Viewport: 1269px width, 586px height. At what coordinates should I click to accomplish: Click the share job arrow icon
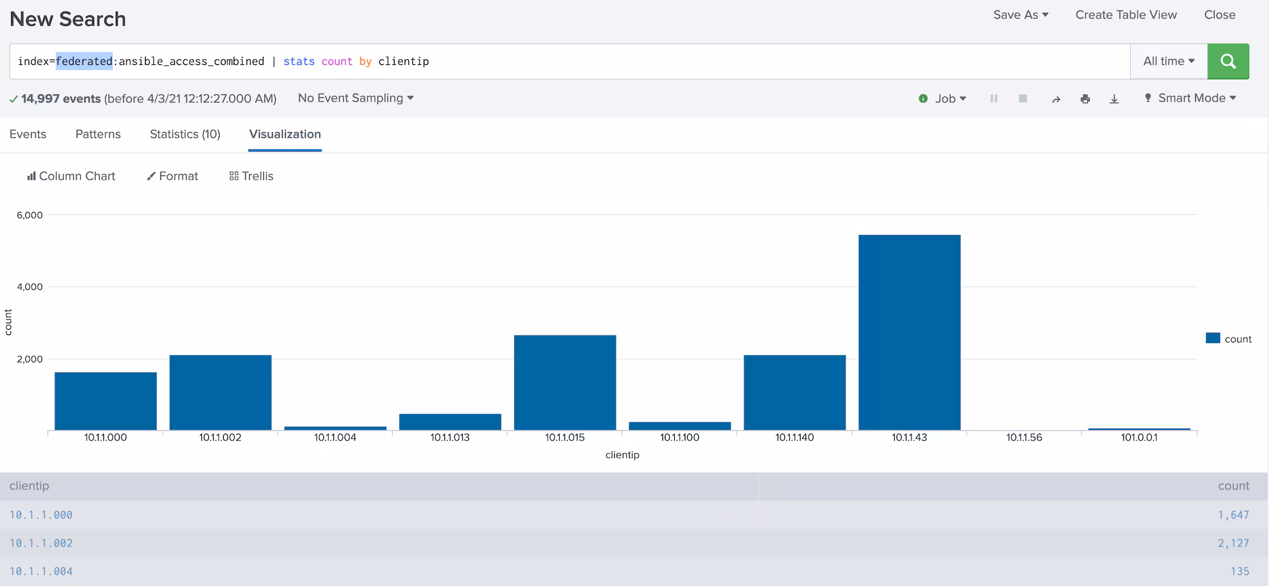pyautogui.click(x=1056, y=99)
